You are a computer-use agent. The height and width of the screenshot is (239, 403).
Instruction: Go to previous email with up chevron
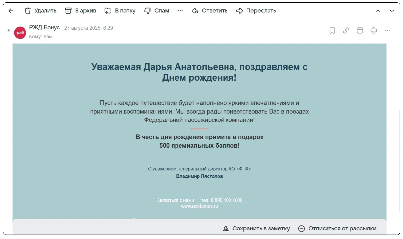click(x=378, y=11)
